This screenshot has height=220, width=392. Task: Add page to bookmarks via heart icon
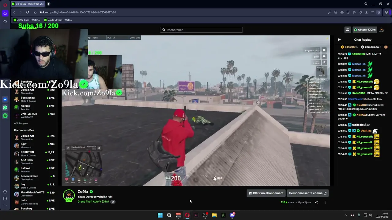pos(360,12)
